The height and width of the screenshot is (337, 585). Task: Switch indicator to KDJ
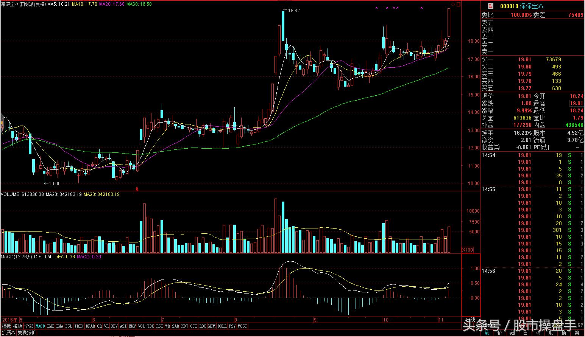click(184, 326)
